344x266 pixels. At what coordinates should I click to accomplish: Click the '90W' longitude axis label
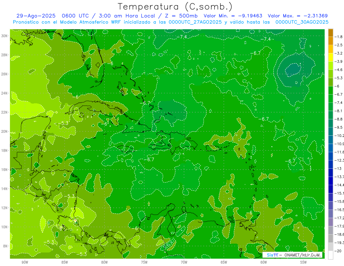[25, 262]
